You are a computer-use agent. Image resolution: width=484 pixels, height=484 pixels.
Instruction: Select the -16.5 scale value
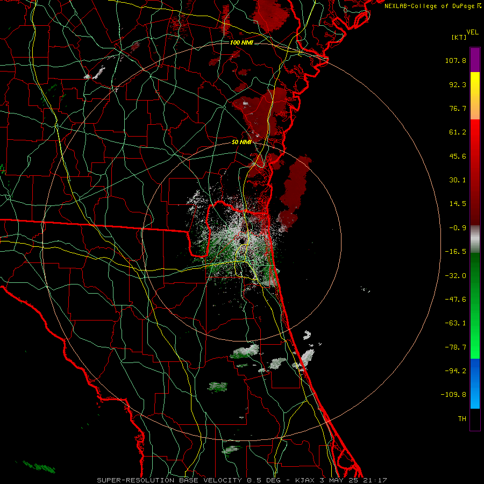[455, 252]
